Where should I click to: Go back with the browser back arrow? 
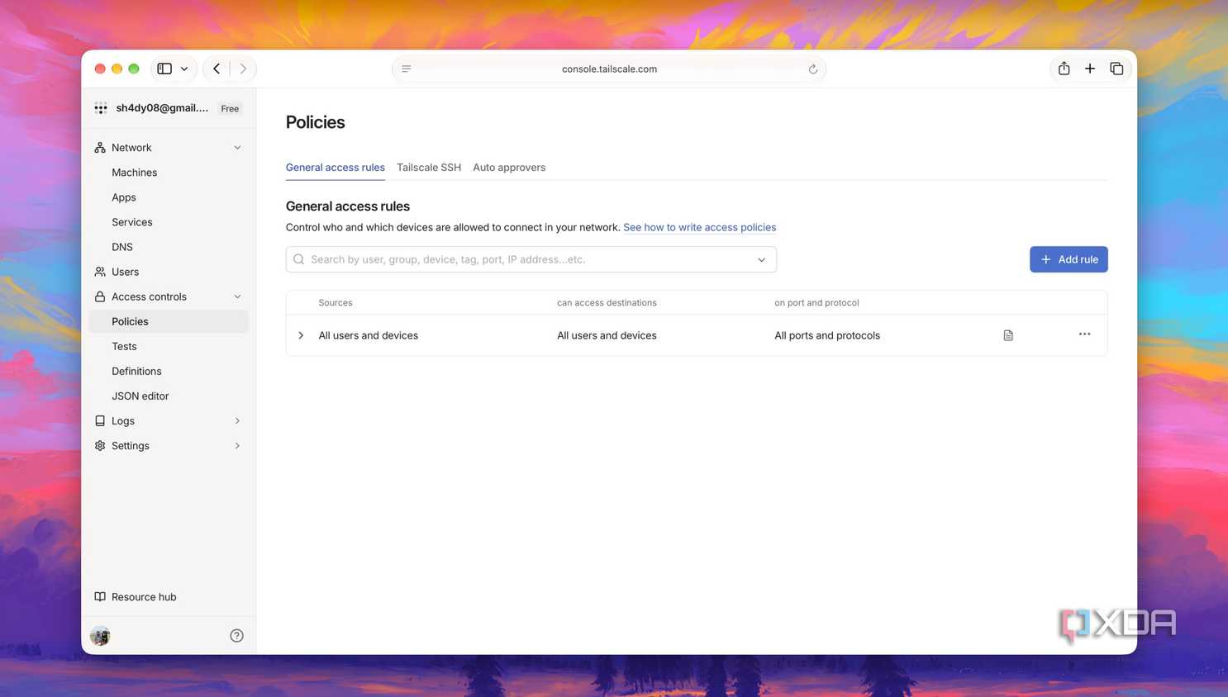coord(217,69)
